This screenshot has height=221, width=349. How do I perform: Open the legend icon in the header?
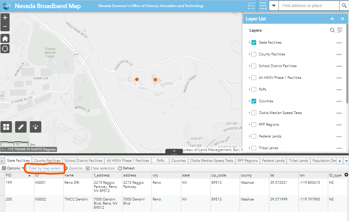pos(251,6)
